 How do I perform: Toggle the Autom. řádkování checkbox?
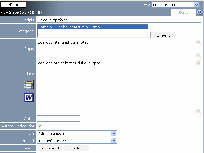point(40,126)
